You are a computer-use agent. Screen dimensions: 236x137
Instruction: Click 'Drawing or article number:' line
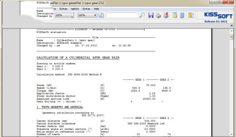pyautogui.click(x=57, y=64)
